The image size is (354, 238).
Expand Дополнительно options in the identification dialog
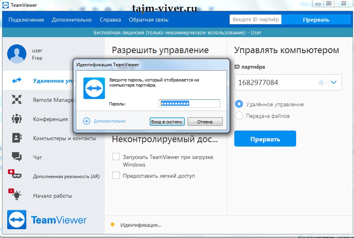click(x=105, y=121)
